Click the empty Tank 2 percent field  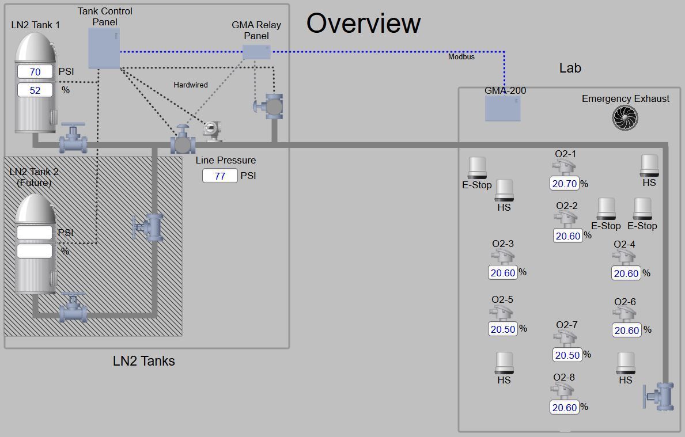click(x=35, y=251)
